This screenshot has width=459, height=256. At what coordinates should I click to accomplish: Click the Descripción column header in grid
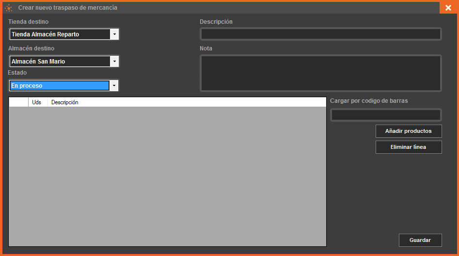point(65,102)
